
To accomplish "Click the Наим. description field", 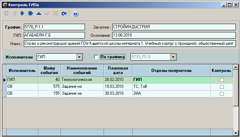I will [x=130, y=43].
